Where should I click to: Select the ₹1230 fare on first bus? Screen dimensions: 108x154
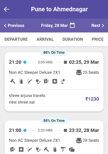[92, 99]
